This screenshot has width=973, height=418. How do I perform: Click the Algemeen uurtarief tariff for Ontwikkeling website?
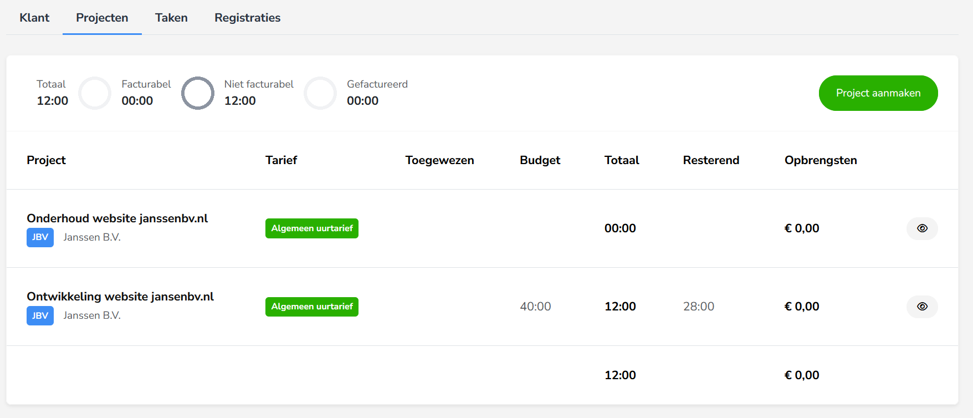pyautogui.click(x=311, y=306)
